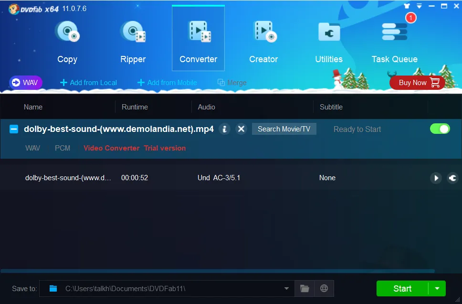
Task: Click the DVDFab logo icon
Action: [x=13, y=9]
